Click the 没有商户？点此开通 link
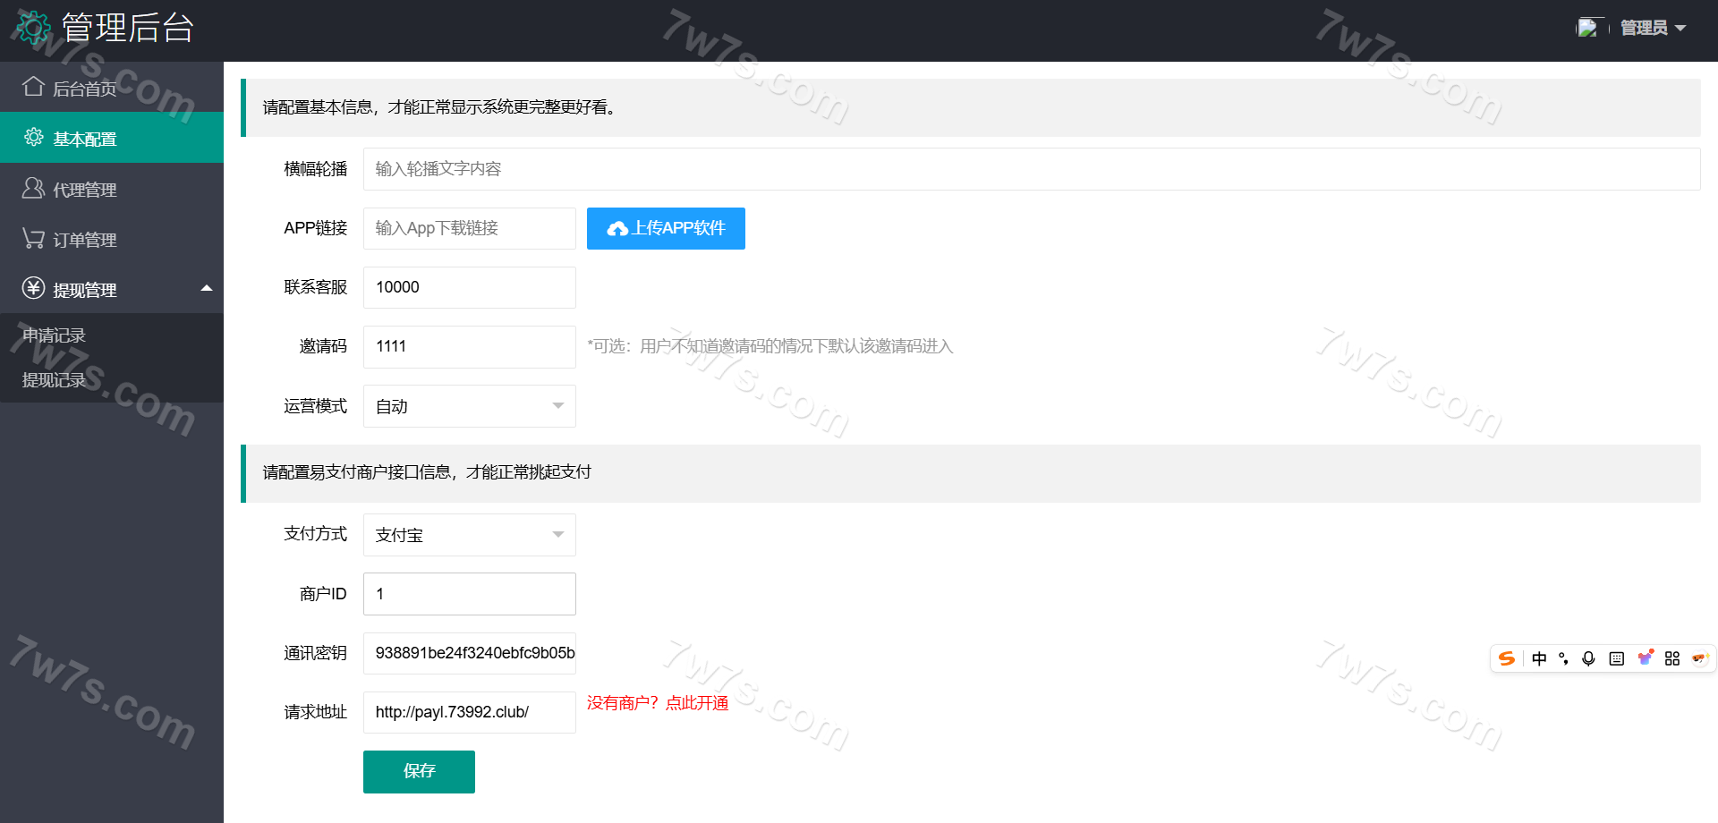 pyautogui.click(x=658, y=703)
